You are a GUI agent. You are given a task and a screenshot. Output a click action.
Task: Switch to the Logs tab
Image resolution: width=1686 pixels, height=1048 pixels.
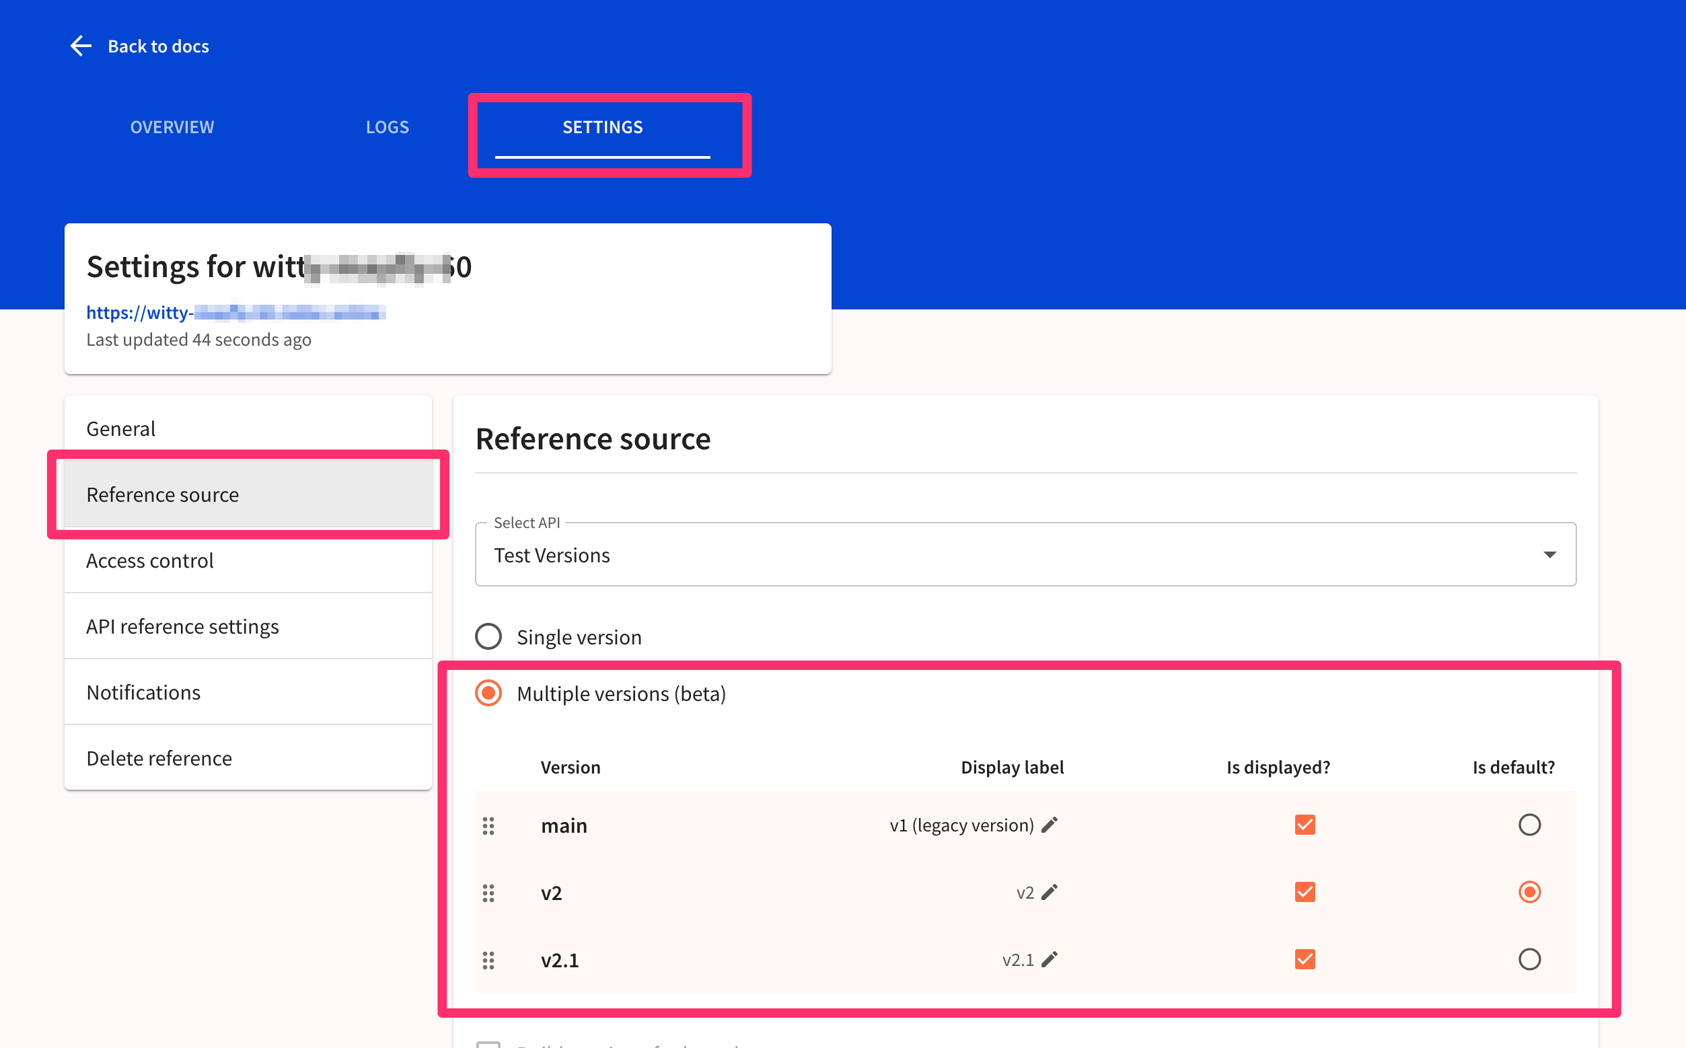pyautogui.click(x=387, y=127)
